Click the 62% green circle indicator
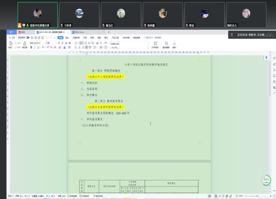 tap(266, 180)
